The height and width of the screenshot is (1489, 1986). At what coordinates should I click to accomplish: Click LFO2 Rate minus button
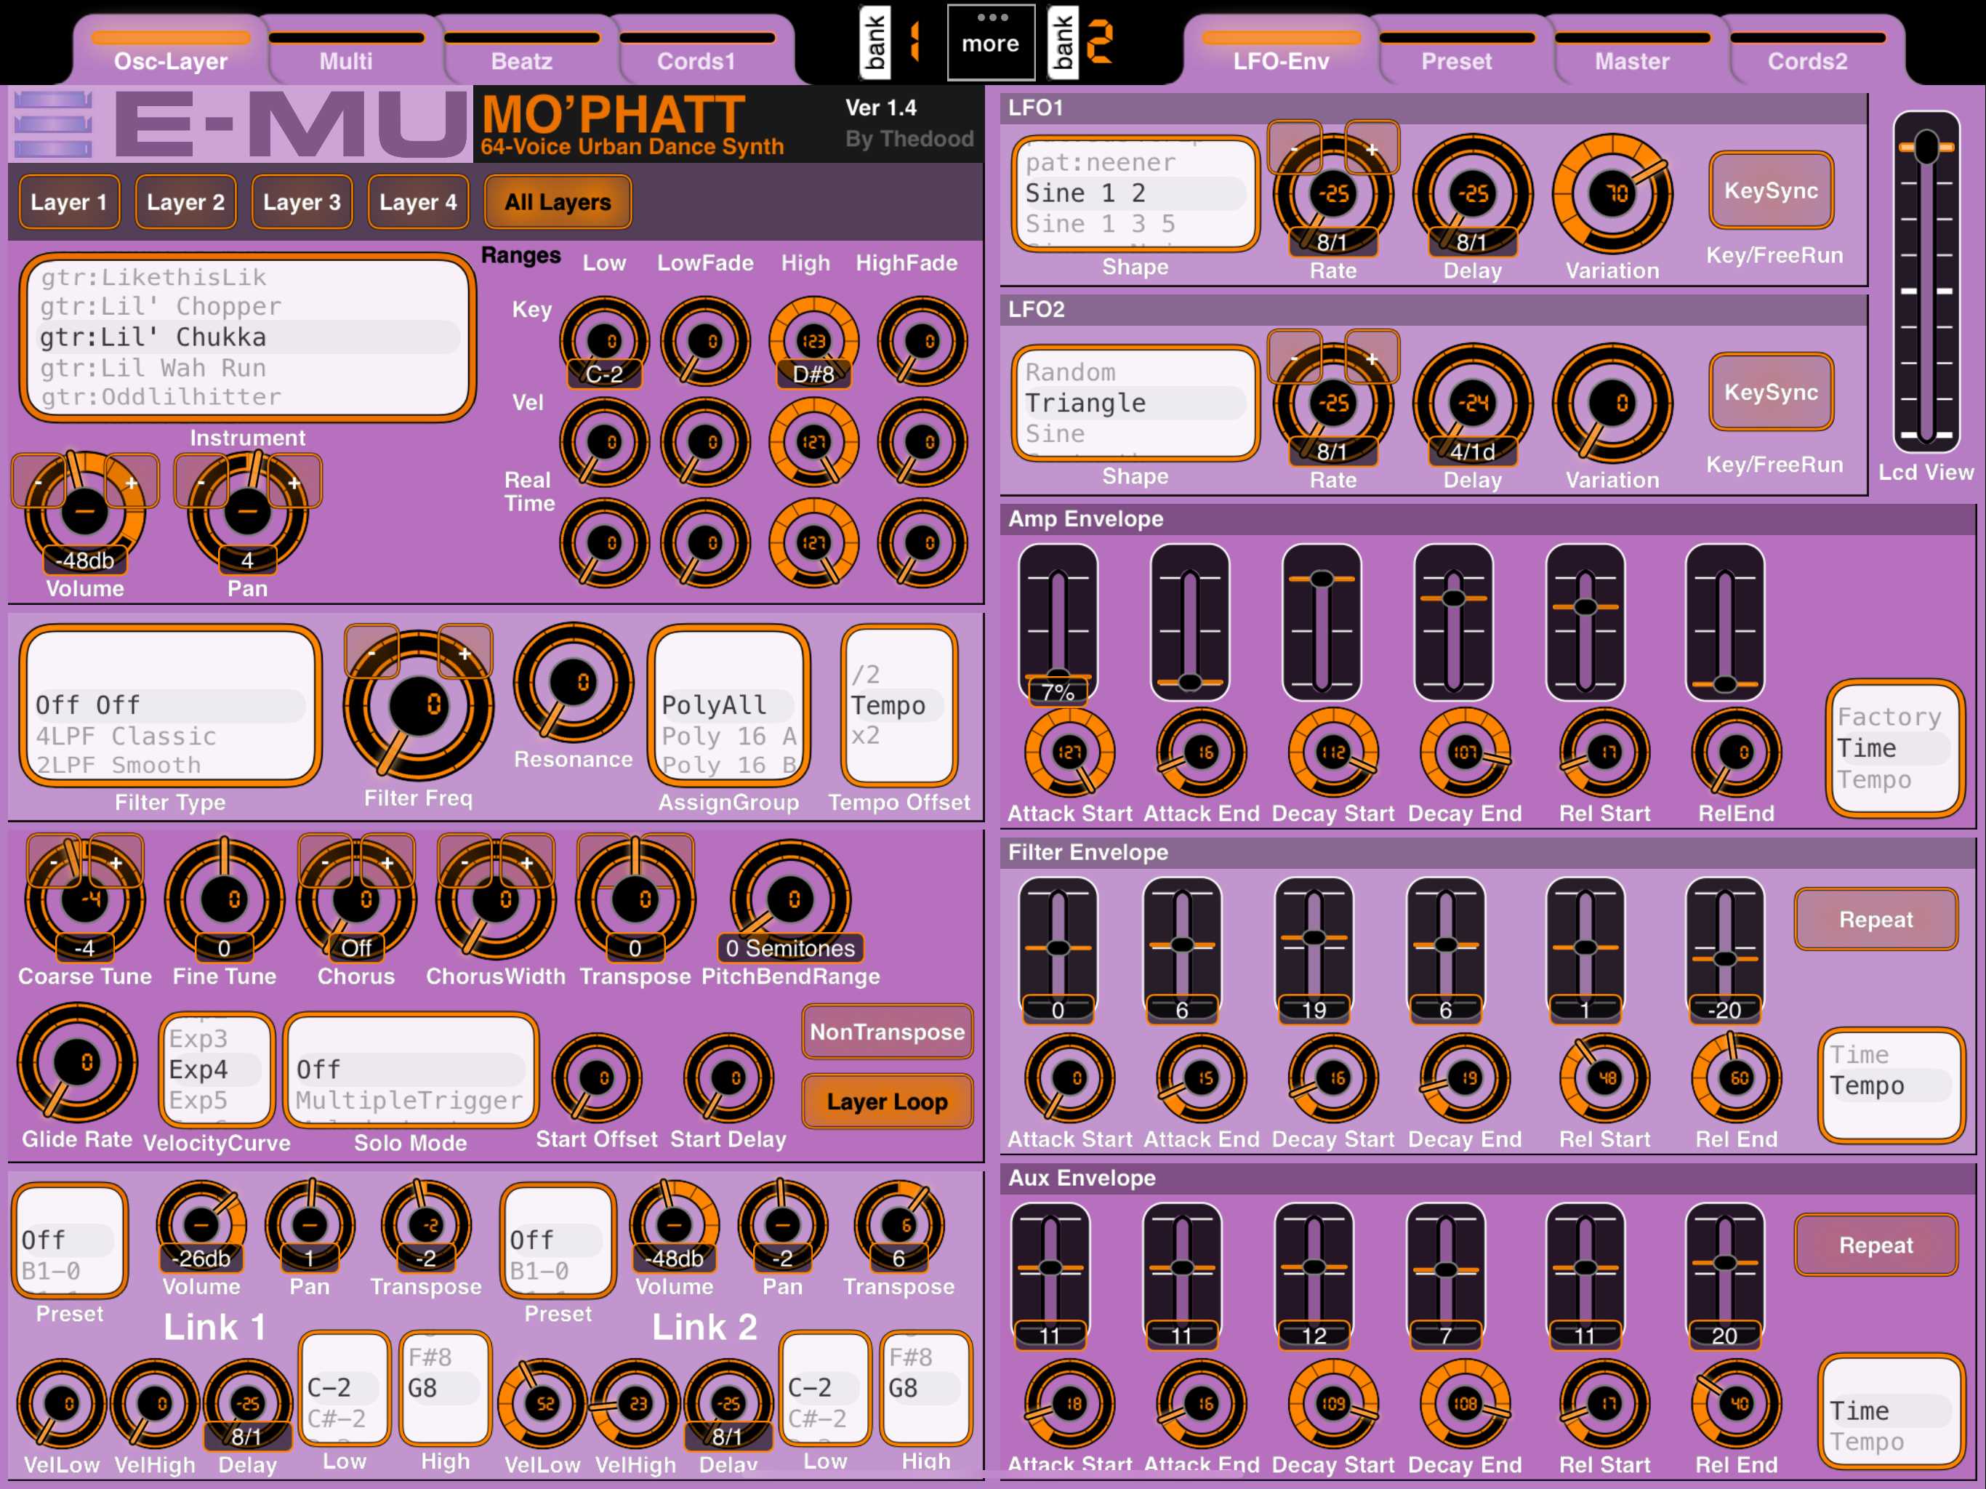click(1294, 358)
